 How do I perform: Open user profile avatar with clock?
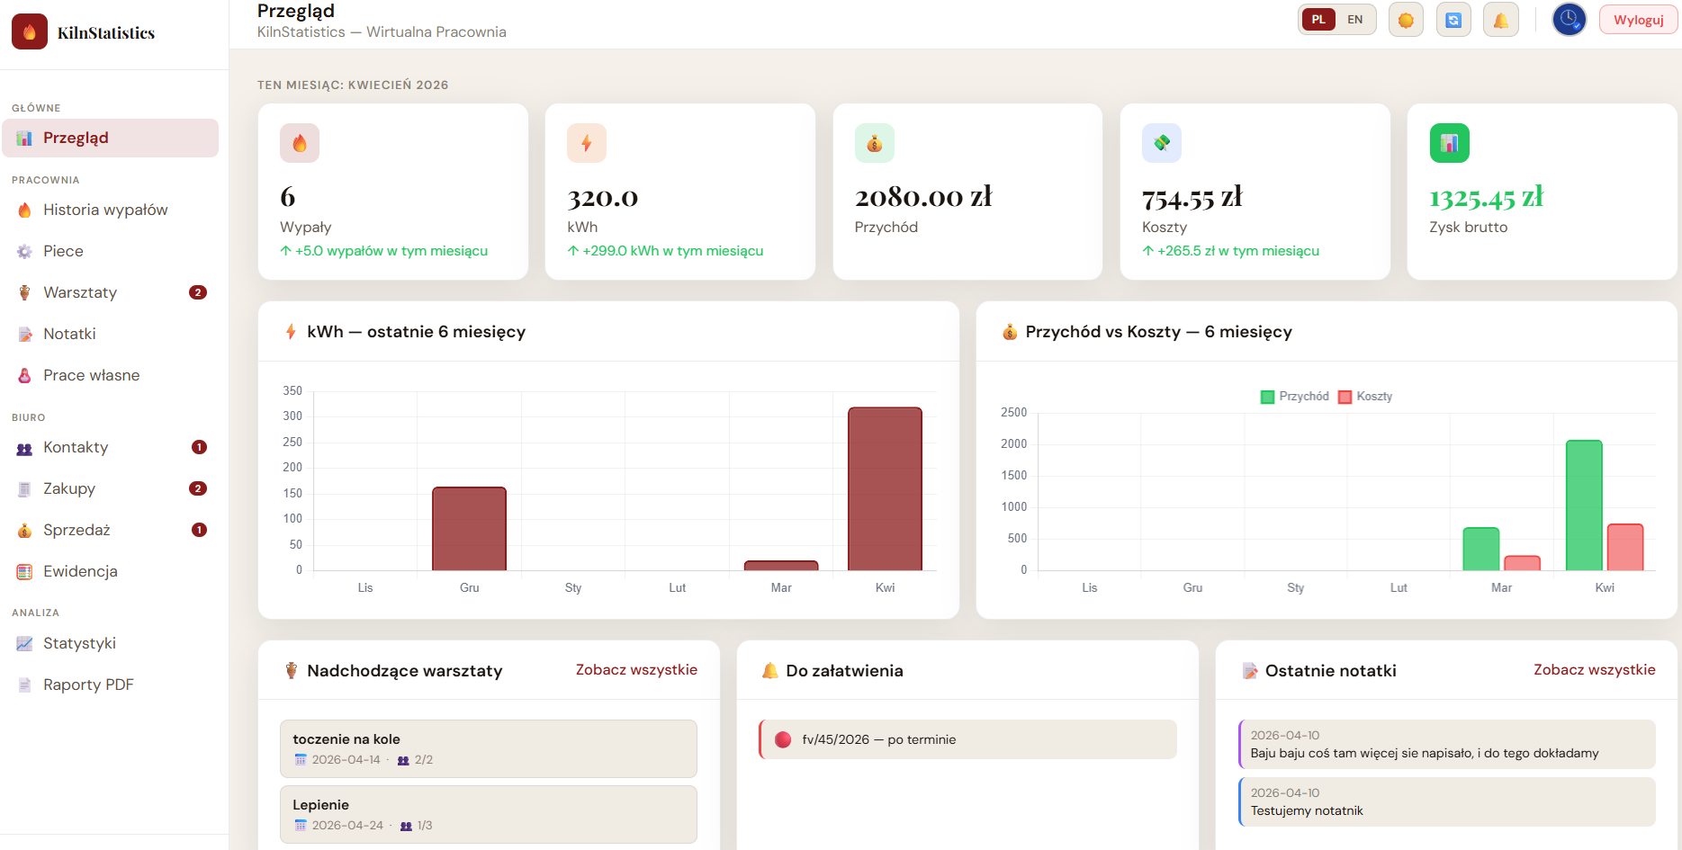1569,19
